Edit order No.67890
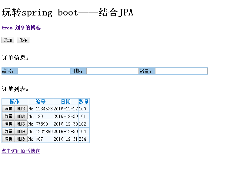Image resolution: width=230 pixels, height=178 pixels. (x=8, y=124)
